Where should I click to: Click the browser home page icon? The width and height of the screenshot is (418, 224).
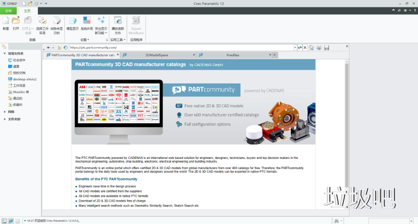click(x=311, y=48)
